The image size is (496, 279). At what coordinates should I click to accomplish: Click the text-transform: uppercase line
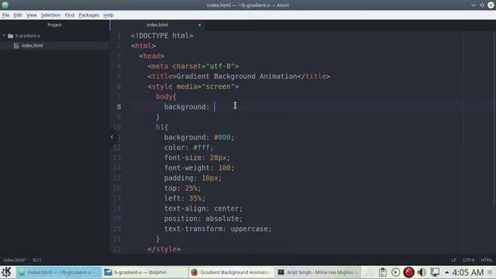click(218, 229)
